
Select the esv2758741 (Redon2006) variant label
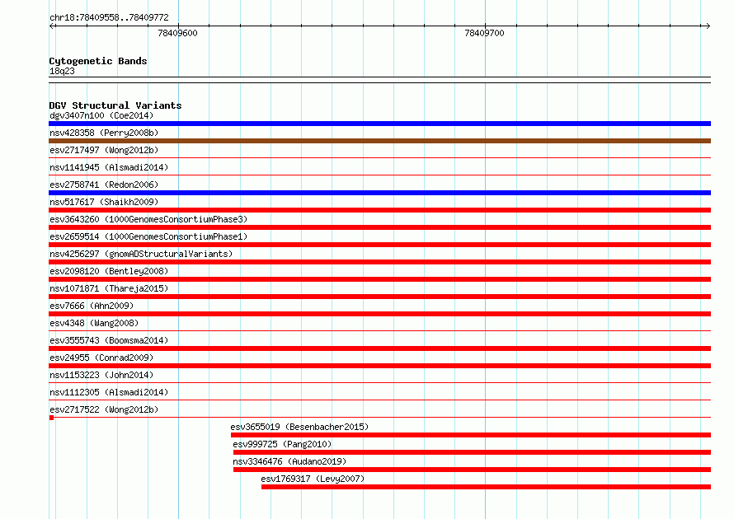[x=104, y=185]
